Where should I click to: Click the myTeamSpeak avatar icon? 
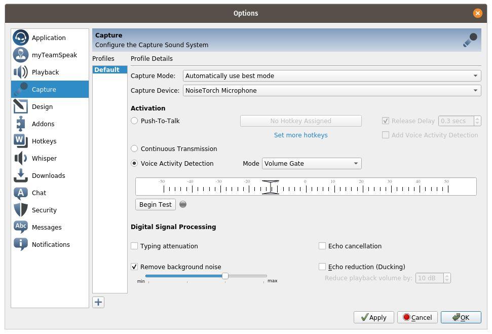21,55
